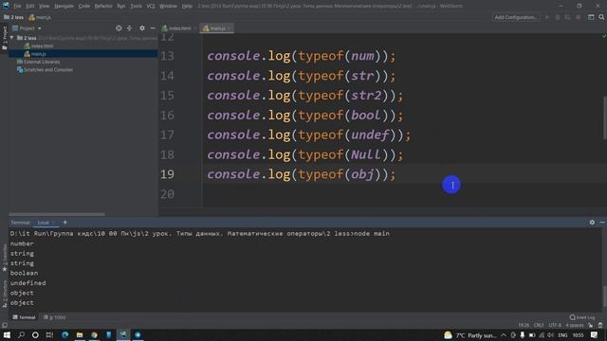Toggle the Favorites side tool window
This screenshot has height=341, width=607.
pos(4,258)
